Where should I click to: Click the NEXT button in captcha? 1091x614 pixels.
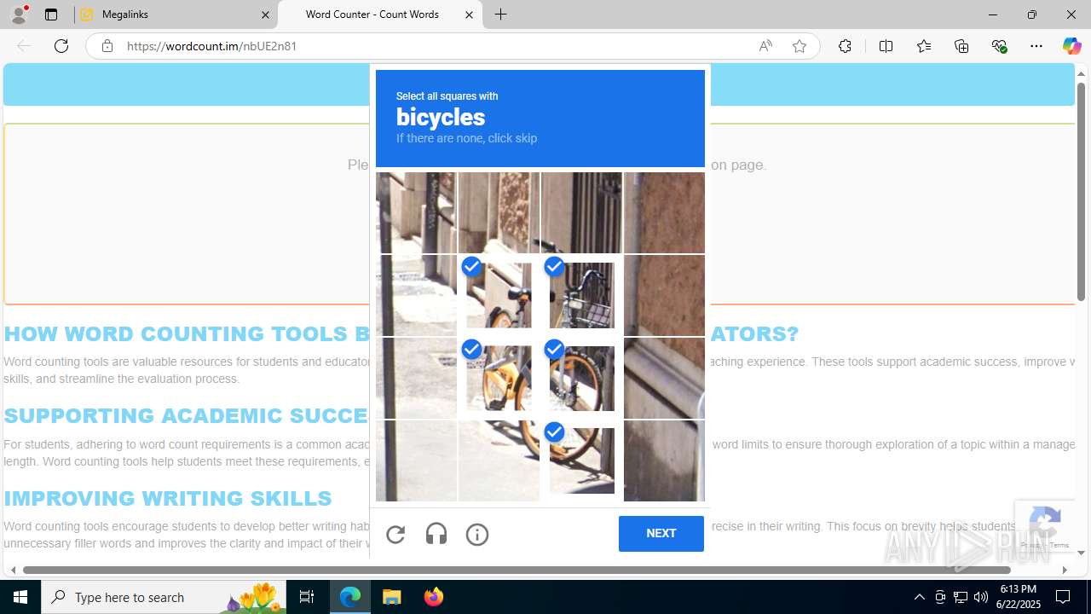[x=661, y=534]
